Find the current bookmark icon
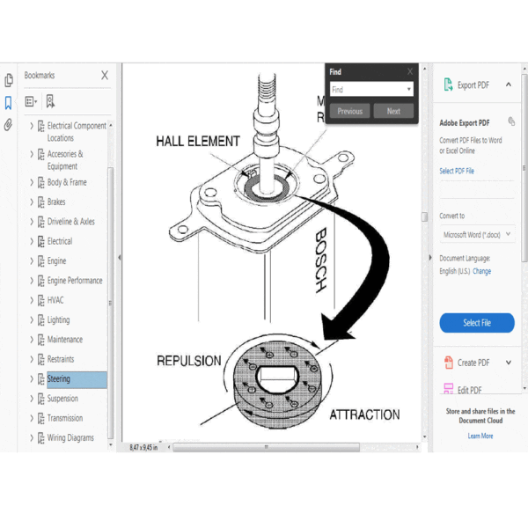The height and width of the screenshot is (528, 528). (x=50, y=101)
